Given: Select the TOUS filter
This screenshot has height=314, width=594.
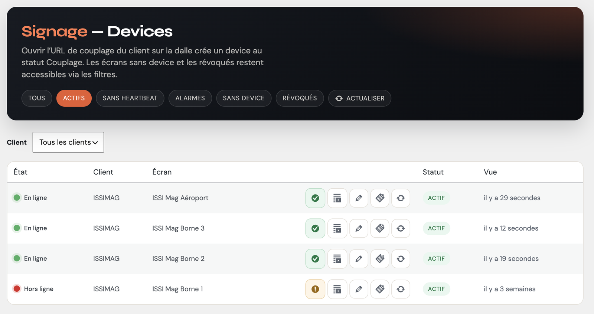Looking at the screenshot, I should 37,98.
